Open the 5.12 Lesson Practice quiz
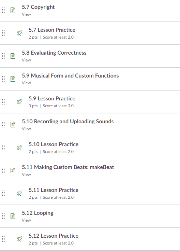Screen dimensions: 180x251 tap(54, 236)
